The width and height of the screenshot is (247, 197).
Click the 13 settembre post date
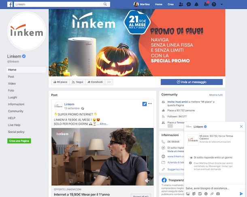click(x=72, y=108)
